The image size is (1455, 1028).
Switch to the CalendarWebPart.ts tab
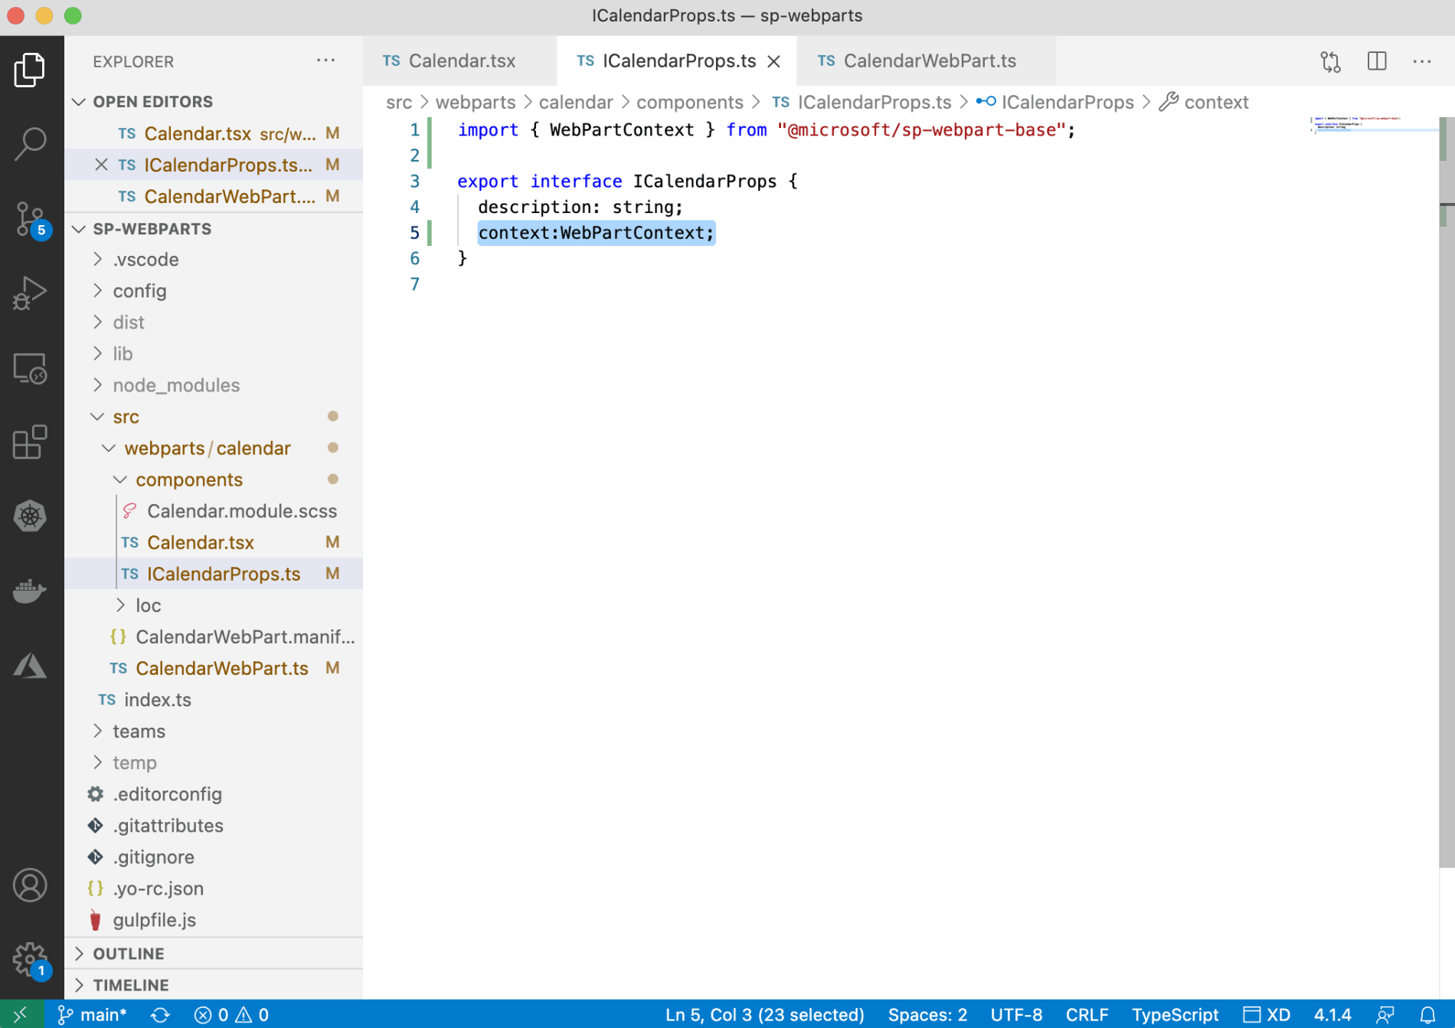pyautogui.click(x=929, y=61)
